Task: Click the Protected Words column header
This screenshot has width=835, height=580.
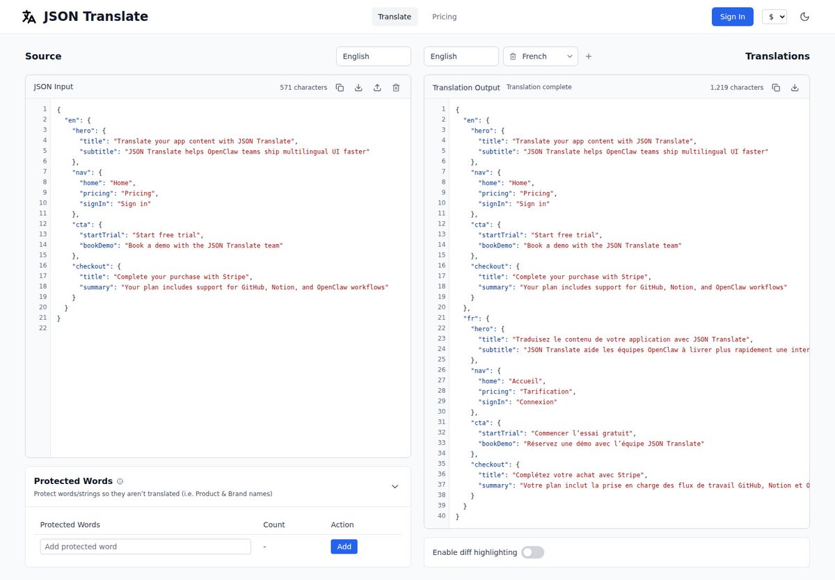Action: [x=70, y=525]
